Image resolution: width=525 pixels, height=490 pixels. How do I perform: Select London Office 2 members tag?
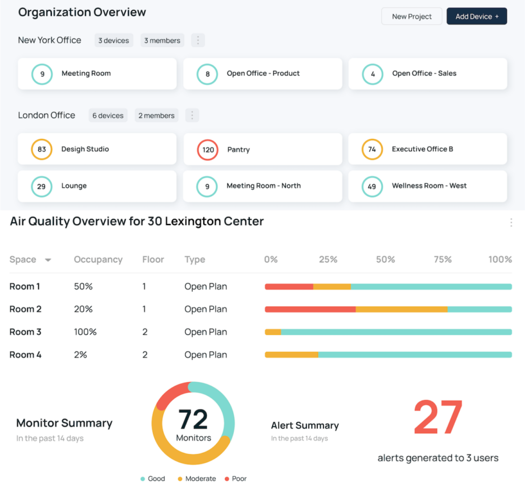[x=156, y=115]
